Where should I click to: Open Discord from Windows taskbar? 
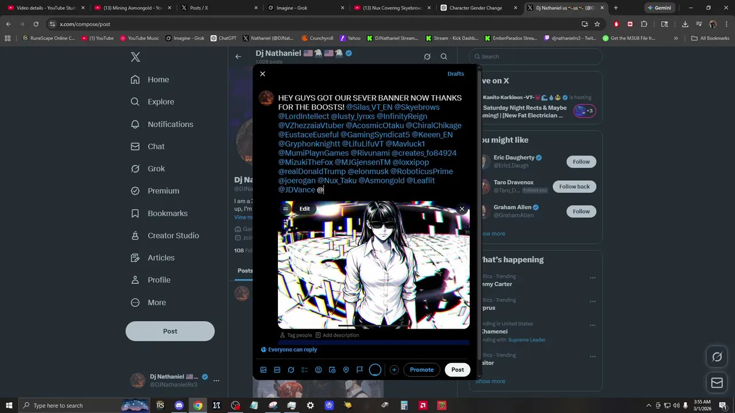pos(179,406)
